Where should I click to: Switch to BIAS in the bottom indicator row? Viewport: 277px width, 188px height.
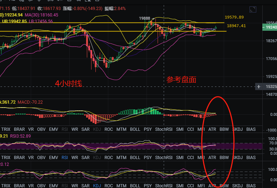[251, 186]
